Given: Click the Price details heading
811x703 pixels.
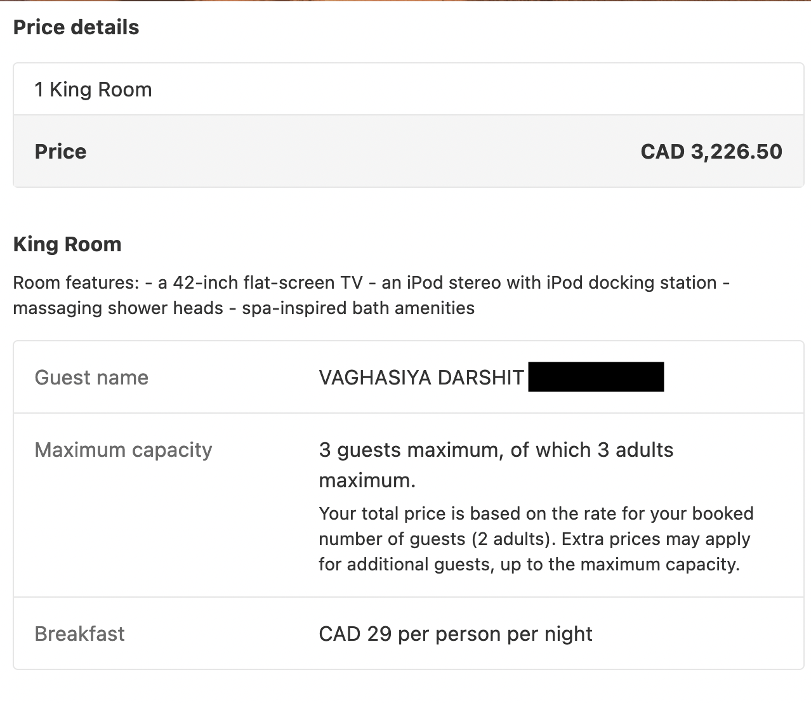Looking at the screenshot, I should [76, 27].
